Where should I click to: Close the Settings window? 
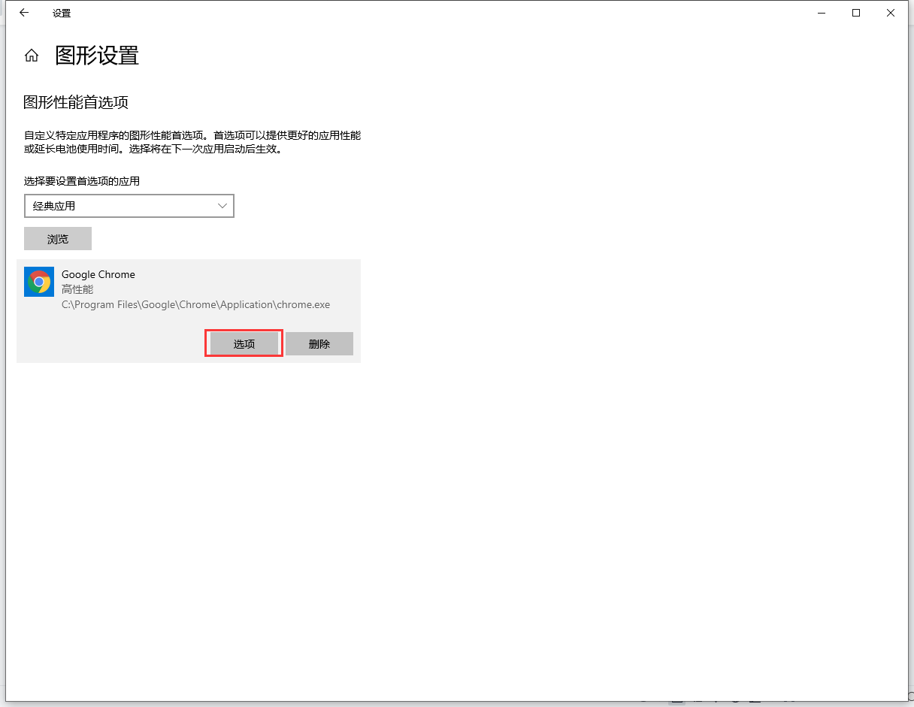point(890,13)
